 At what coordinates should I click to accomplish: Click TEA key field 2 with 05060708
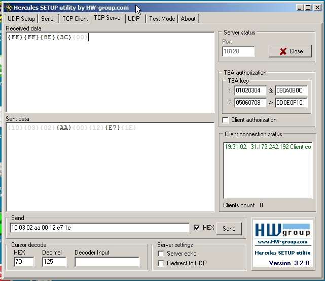coord(250,103)
